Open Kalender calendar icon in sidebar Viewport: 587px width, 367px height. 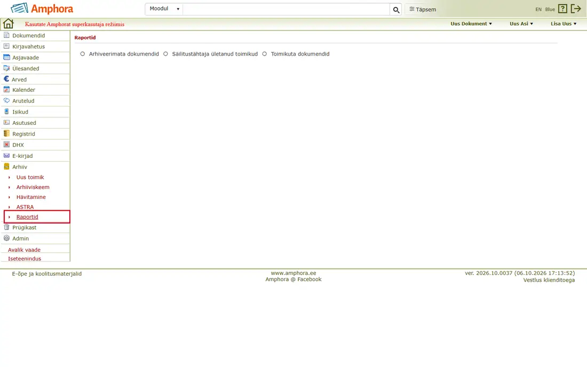pos(6,90)
